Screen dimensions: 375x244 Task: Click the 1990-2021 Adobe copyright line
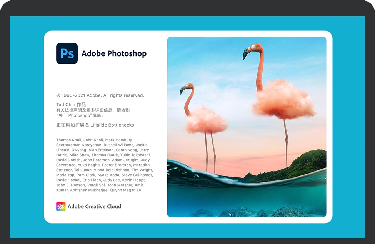click(x=100, y=95)
